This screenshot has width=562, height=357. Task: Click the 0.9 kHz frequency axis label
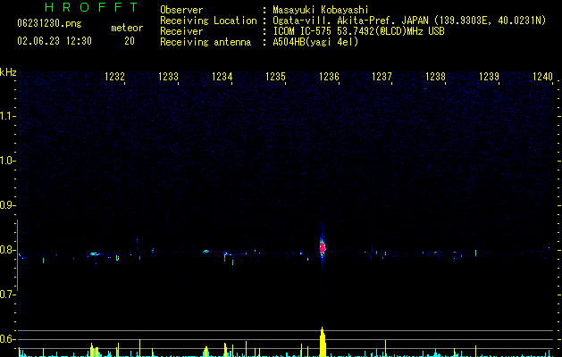point(7,205)
